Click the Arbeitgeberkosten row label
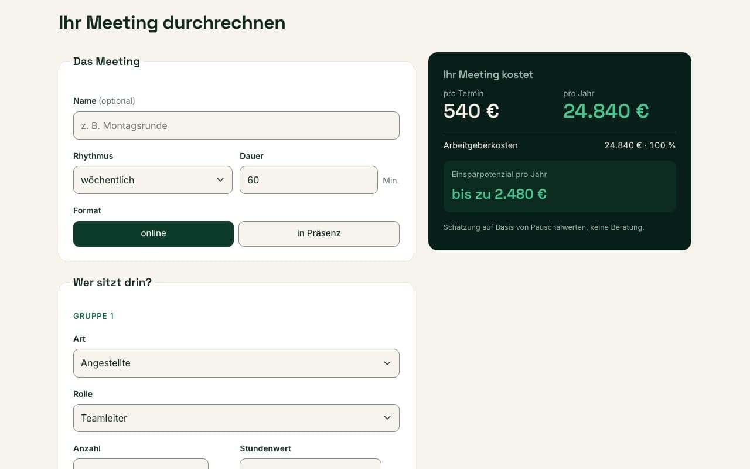The height and width of the screenshot is (469, 750). point(480,145)
